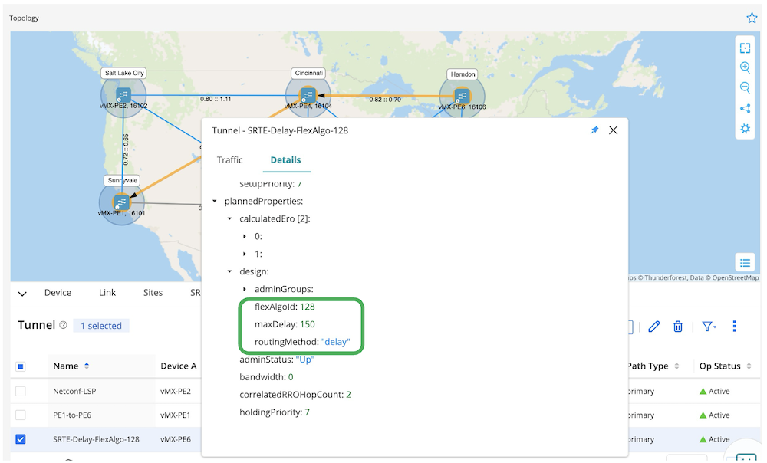The height and width of the screenshot is (463, 767).
Task: Pin the tunnel details popup
Action: (594, 130)
